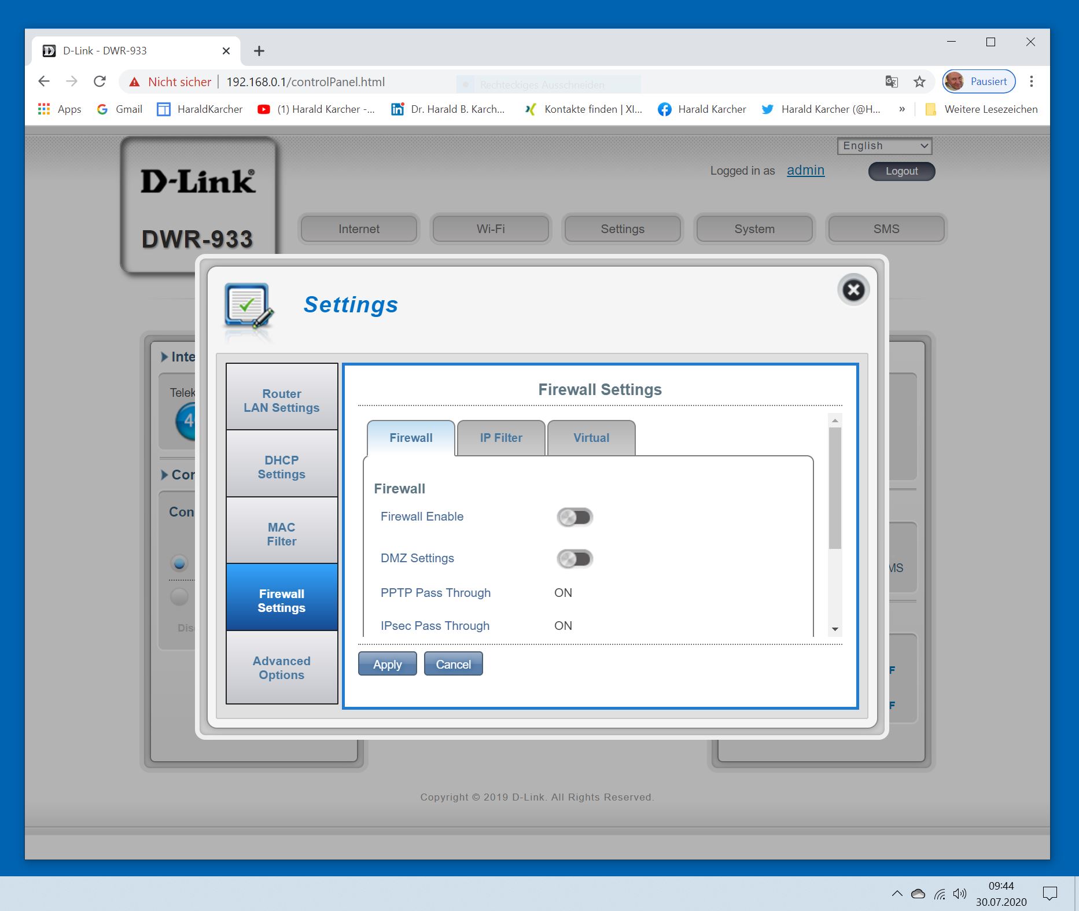Open the notification center icon
The height and width of the screenshot is (911, 1079).
click(x=1049, y=894)
